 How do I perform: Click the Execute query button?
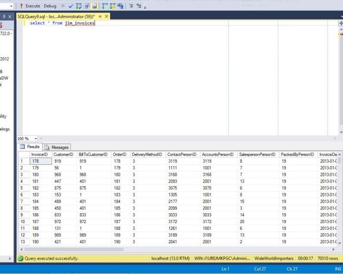(x=30, y=6)
